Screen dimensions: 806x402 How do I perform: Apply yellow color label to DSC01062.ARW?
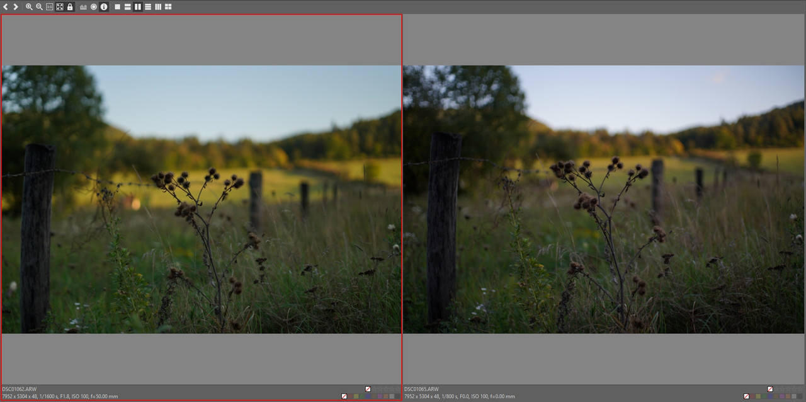pyautogui.click(x=356, y=396)
